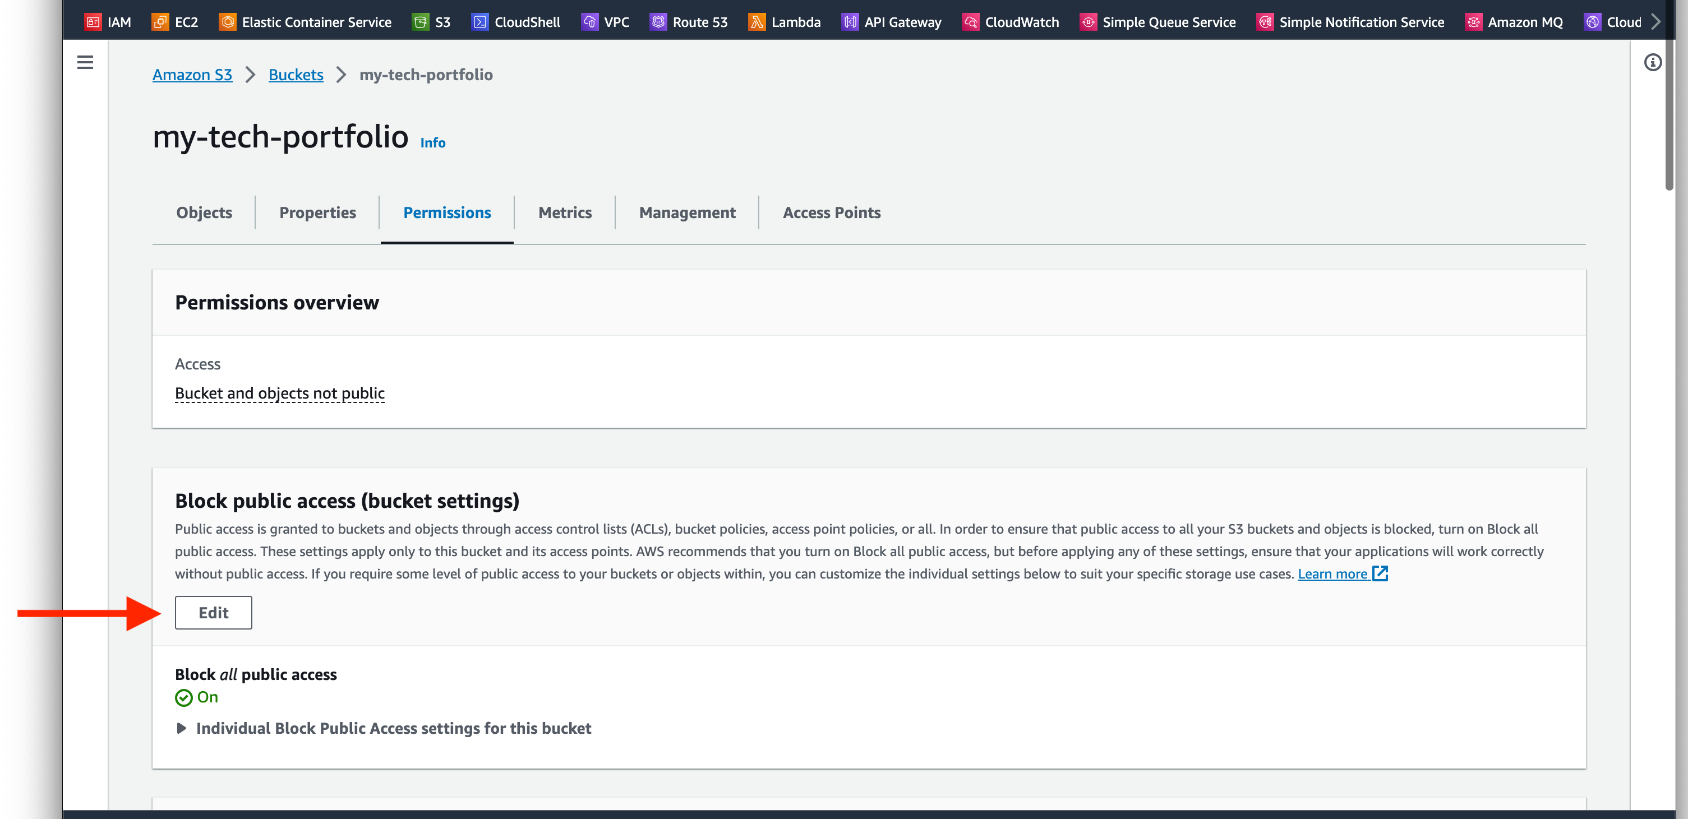Open the Simple Queue Service icon
The image size is (1688, 819).
[1089, 22]
